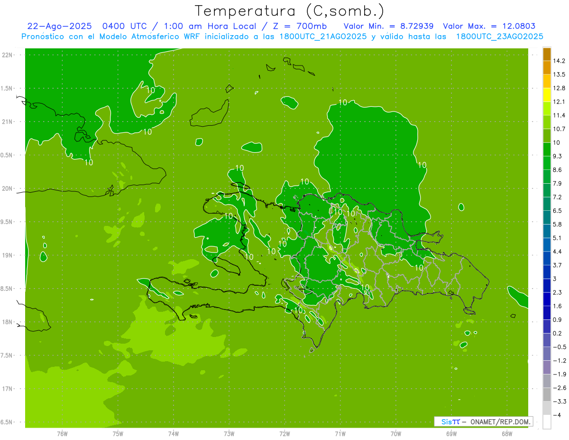The height and width of the screenshot is (440, 569).
Task: Click the color scale label '4.4'
Action: (x=558, y=252)
